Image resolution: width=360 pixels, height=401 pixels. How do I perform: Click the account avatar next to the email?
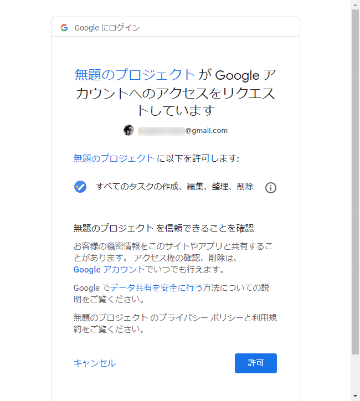(x=128, y=130)
